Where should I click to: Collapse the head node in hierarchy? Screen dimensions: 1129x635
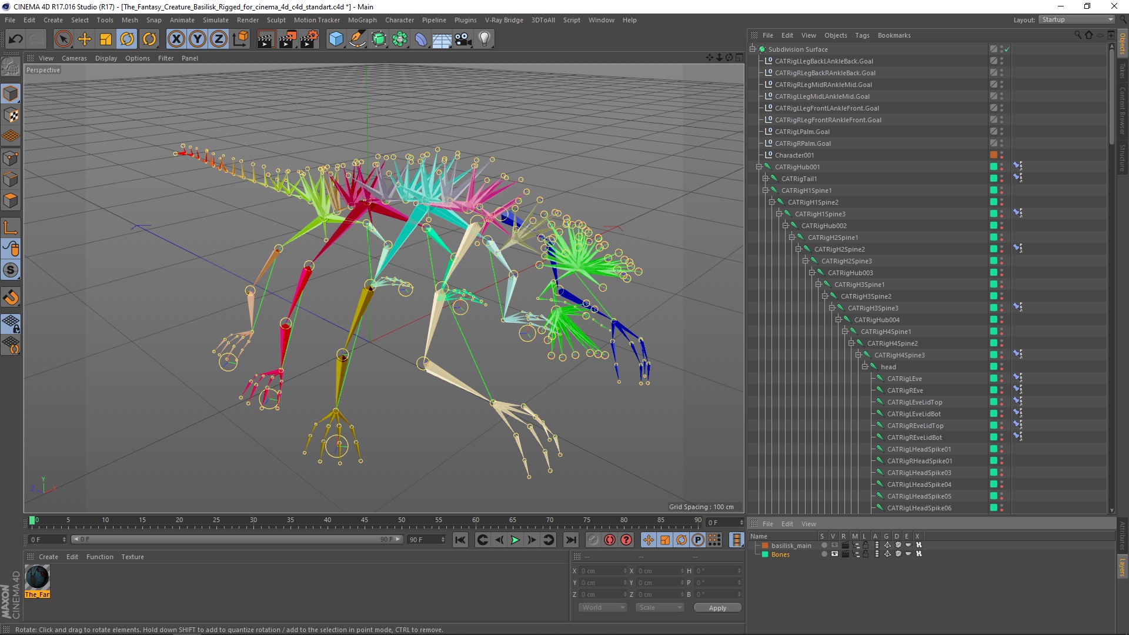coord(865,367)
